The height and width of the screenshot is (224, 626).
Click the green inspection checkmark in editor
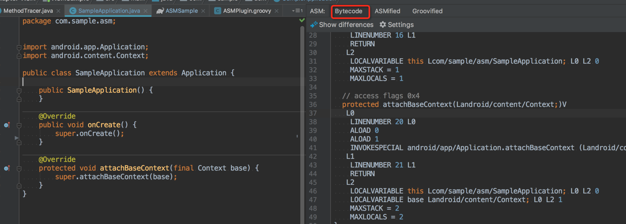[302, 21]
